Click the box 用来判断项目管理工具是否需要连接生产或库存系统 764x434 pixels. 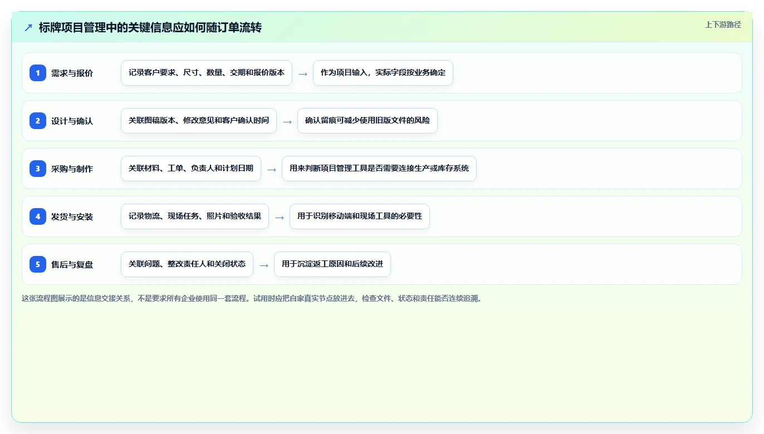379,169
